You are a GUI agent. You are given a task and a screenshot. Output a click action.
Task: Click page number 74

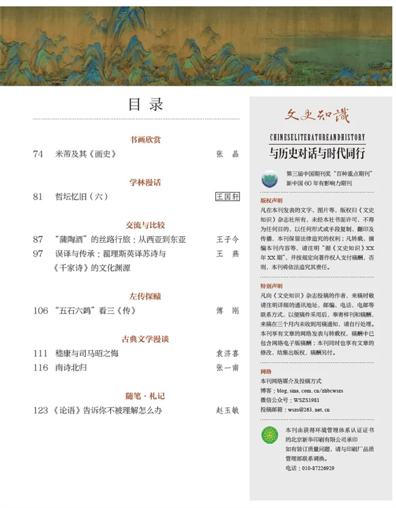pyautogui.click(x=38, y=154)
